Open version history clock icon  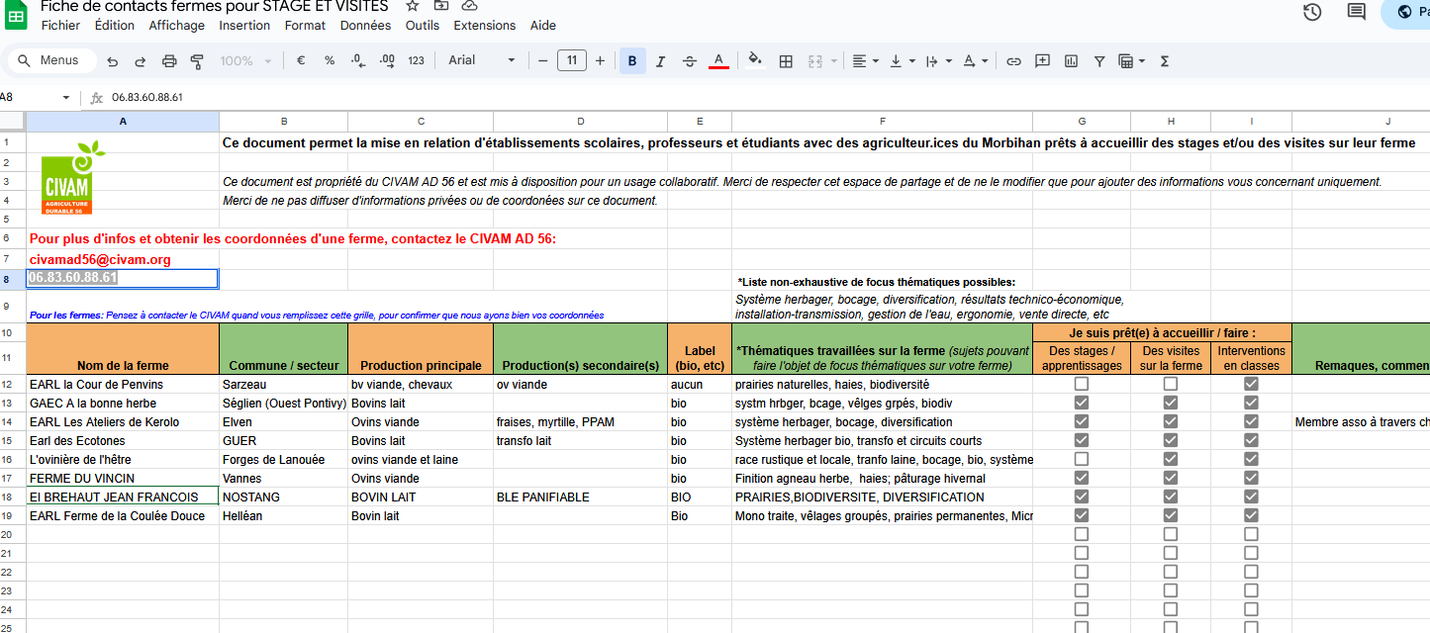click(x=1312, y=12)
